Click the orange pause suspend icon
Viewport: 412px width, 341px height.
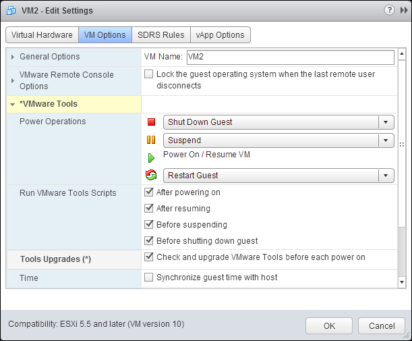[151, 140]
